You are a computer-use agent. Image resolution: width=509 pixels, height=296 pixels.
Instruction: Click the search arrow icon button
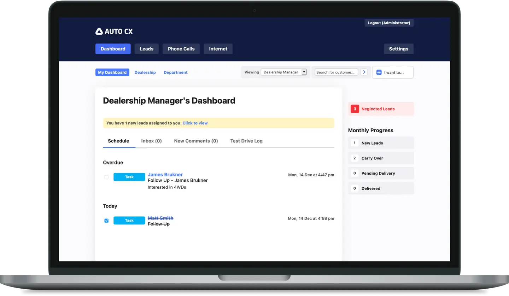tap(364, 72)
